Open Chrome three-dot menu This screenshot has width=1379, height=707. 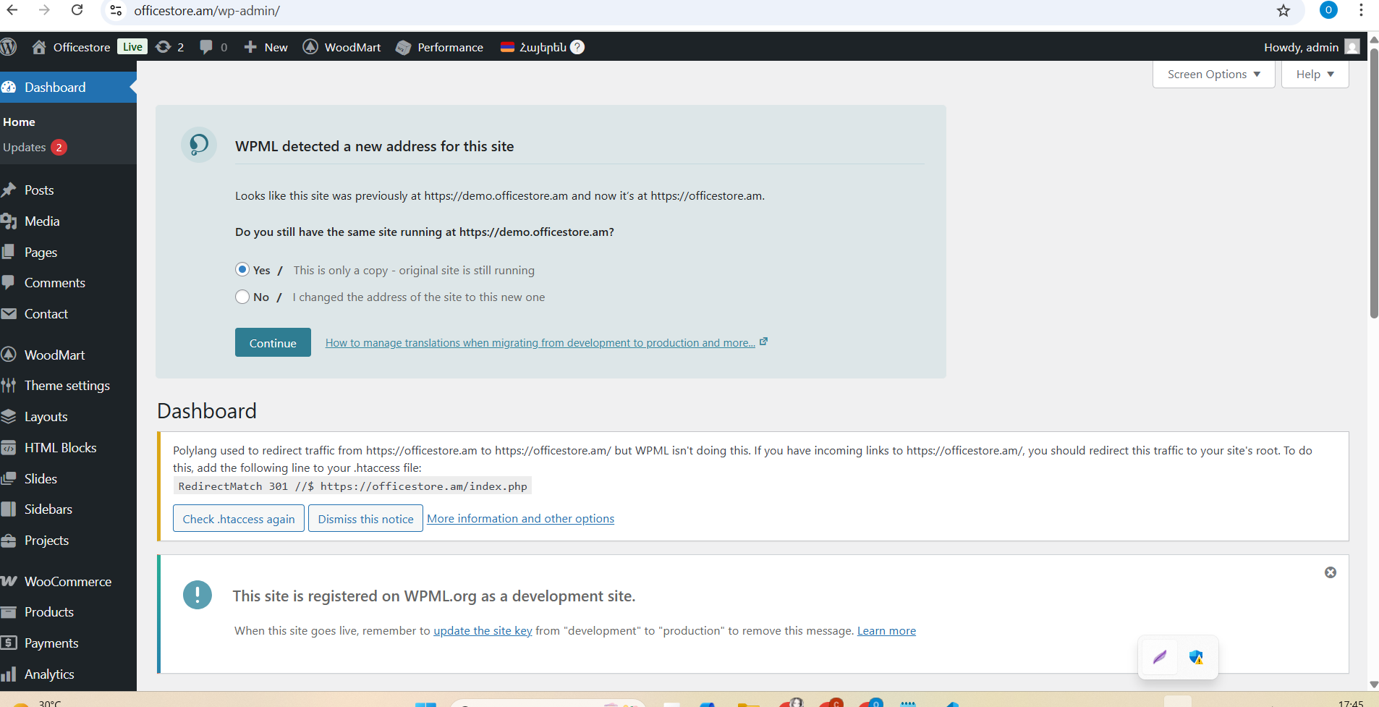click(x=1361, y=10)
